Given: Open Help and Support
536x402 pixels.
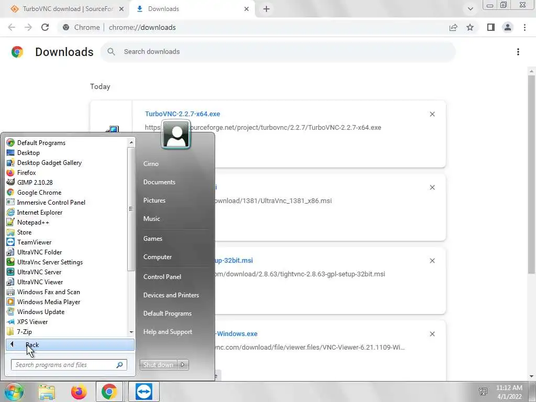Looking at the screenshot, I should 167,332.
